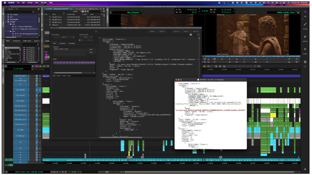Click the Insert button beside Sequence field
Image resolution: width=312 pixels, height=175 pixels.
tap(91, 49)
